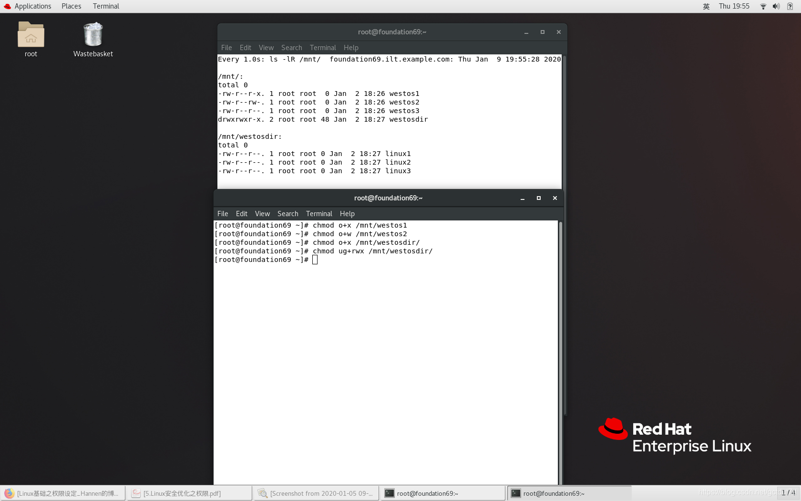Switch to second root@foundation69 terminal taskbar item

[x=569, y=493]
